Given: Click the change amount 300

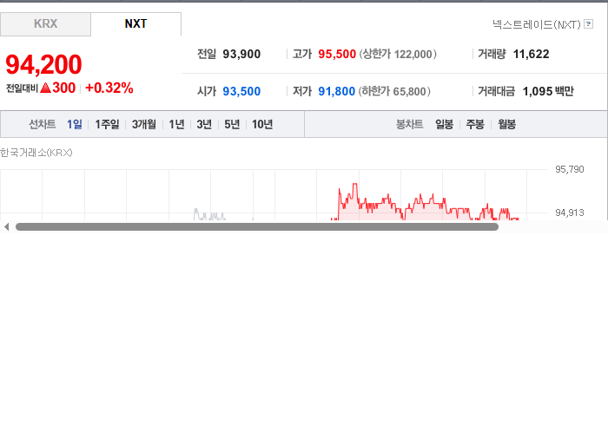Looking at the screenshot, I should [x=63, y=88].
